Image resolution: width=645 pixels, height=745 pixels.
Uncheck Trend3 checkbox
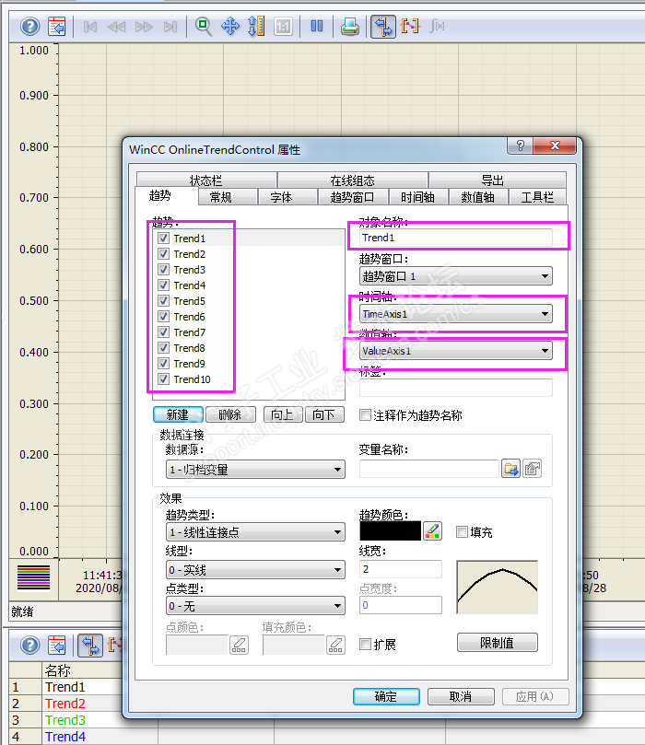click(163, 270)
